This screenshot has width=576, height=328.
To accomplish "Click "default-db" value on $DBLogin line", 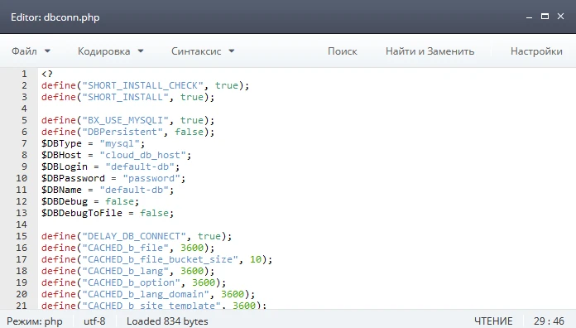I will point(140,166).
